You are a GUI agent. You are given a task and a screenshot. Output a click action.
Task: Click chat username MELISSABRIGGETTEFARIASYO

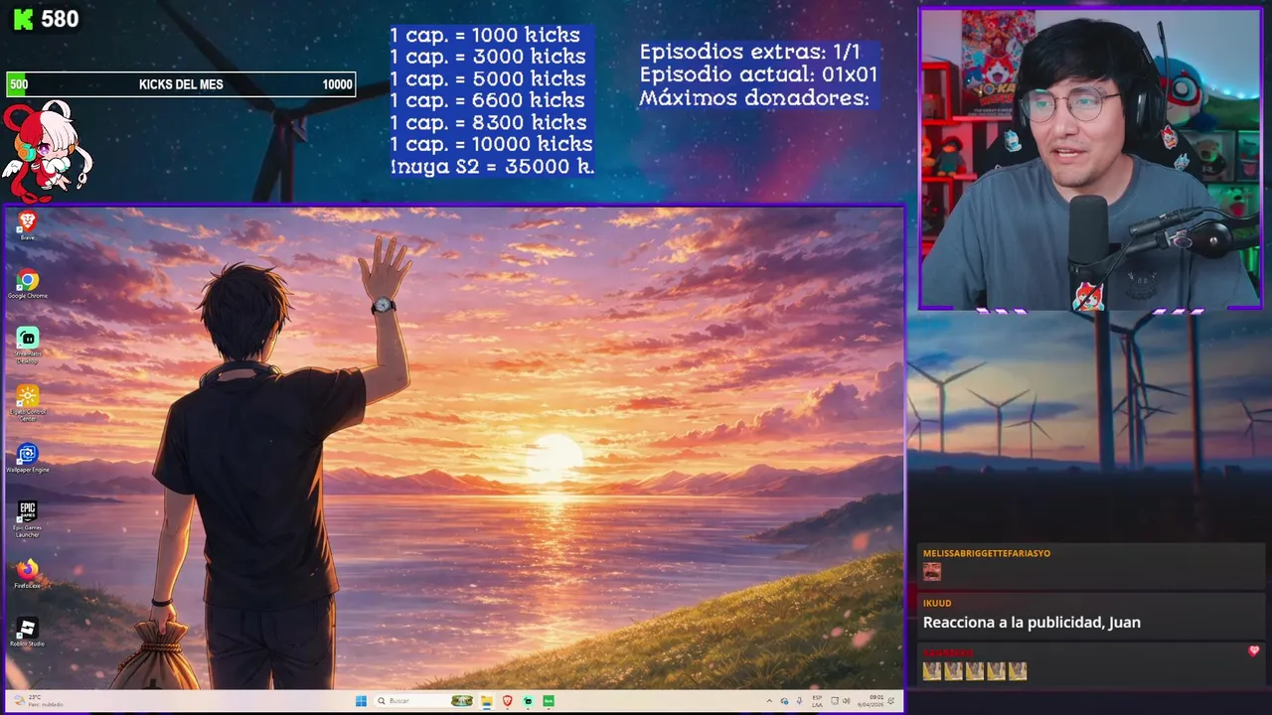986,553
